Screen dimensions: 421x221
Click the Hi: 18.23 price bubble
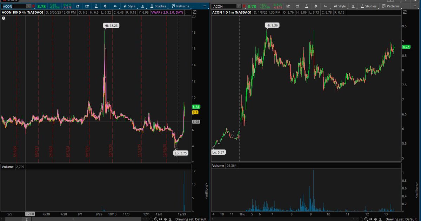(x=111, y=25)
